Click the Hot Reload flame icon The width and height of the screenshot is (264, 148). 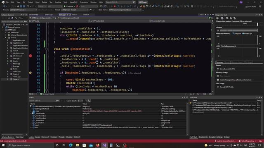tap(77, 7)
